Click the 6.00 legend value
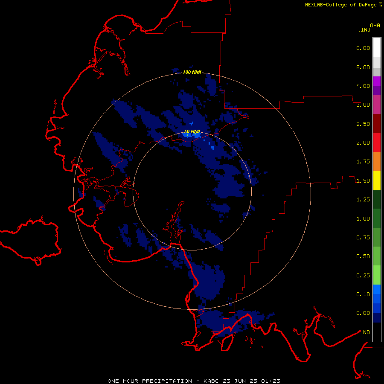The image size is (384, 384). pyautogui.click(x=363, y=67)
